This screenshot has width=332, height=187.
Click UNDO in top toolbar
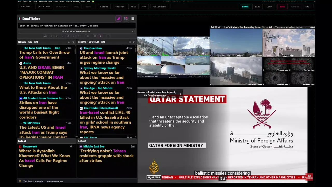click(x=77, y=6)
